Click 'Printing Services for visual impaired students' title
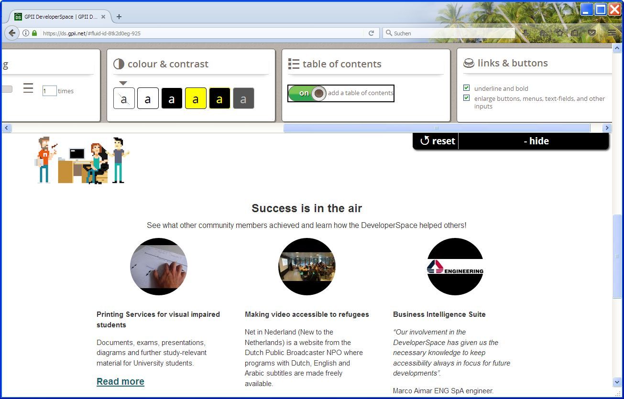Screen dimensions: 624x399 [158, 320]
